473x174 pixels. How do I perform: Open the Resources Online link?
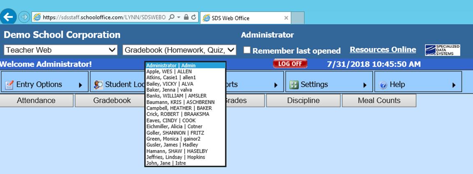[383, 50]
